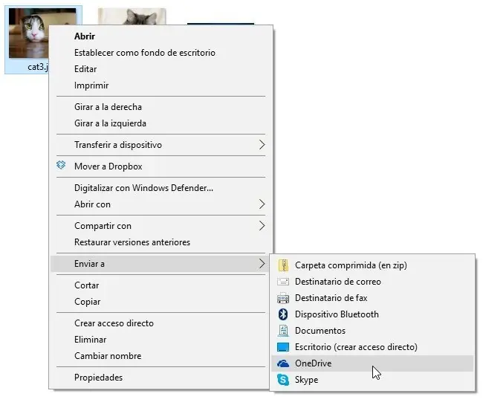Viewport: 483px width, 411px height.
Task: Expand the Transferir a dispositivo submenu arrow
Action: pos(262,144)
